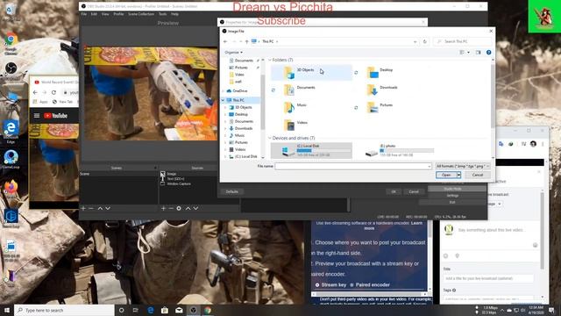Collapse the This PC tree node

pos(224,100)
